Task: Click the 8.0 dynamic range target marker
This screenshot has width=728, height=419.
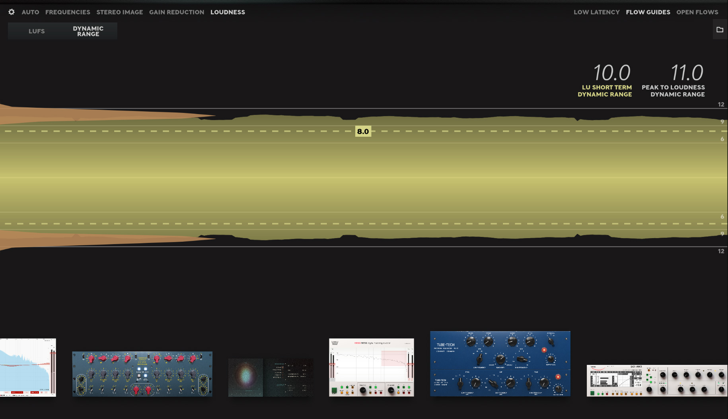Action: pos(362,131)
